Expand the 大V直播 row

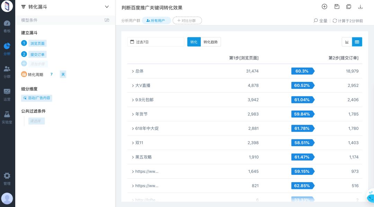133,85
